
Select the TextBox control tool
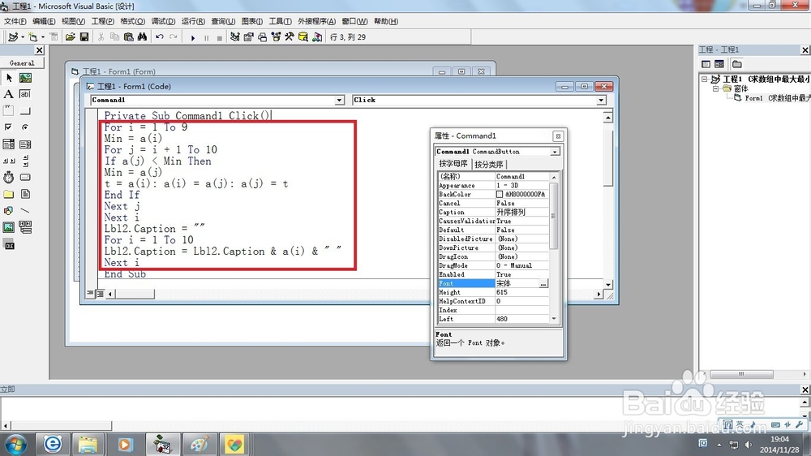click(25, 94)
